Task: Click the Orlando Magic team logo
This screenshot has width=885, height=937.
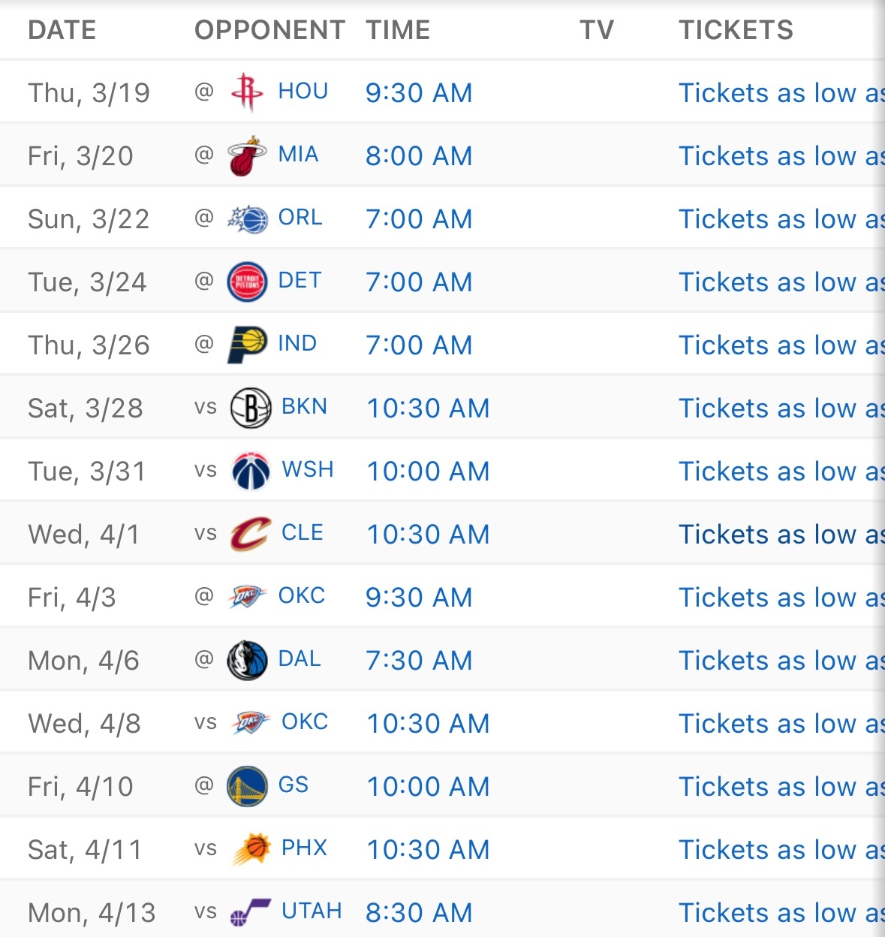Action: [x=247, y=219]
